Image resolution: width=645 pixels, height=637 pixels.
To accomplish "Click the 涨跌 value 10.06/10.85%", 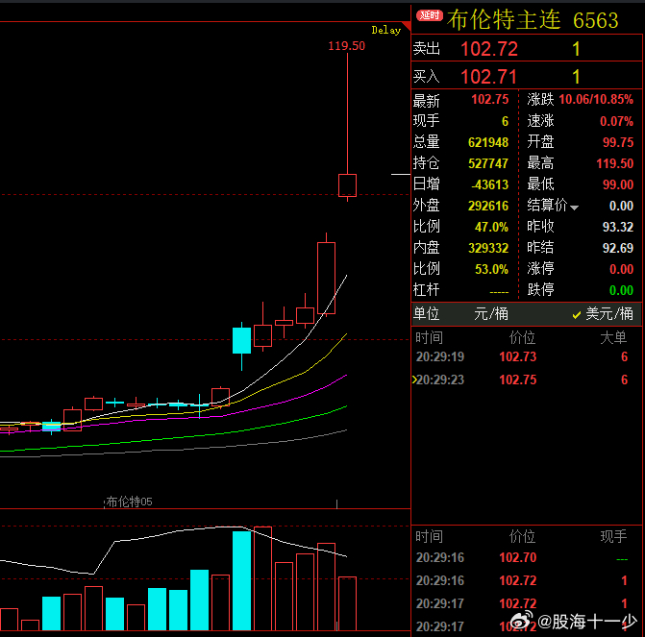I will coord(596,100).
